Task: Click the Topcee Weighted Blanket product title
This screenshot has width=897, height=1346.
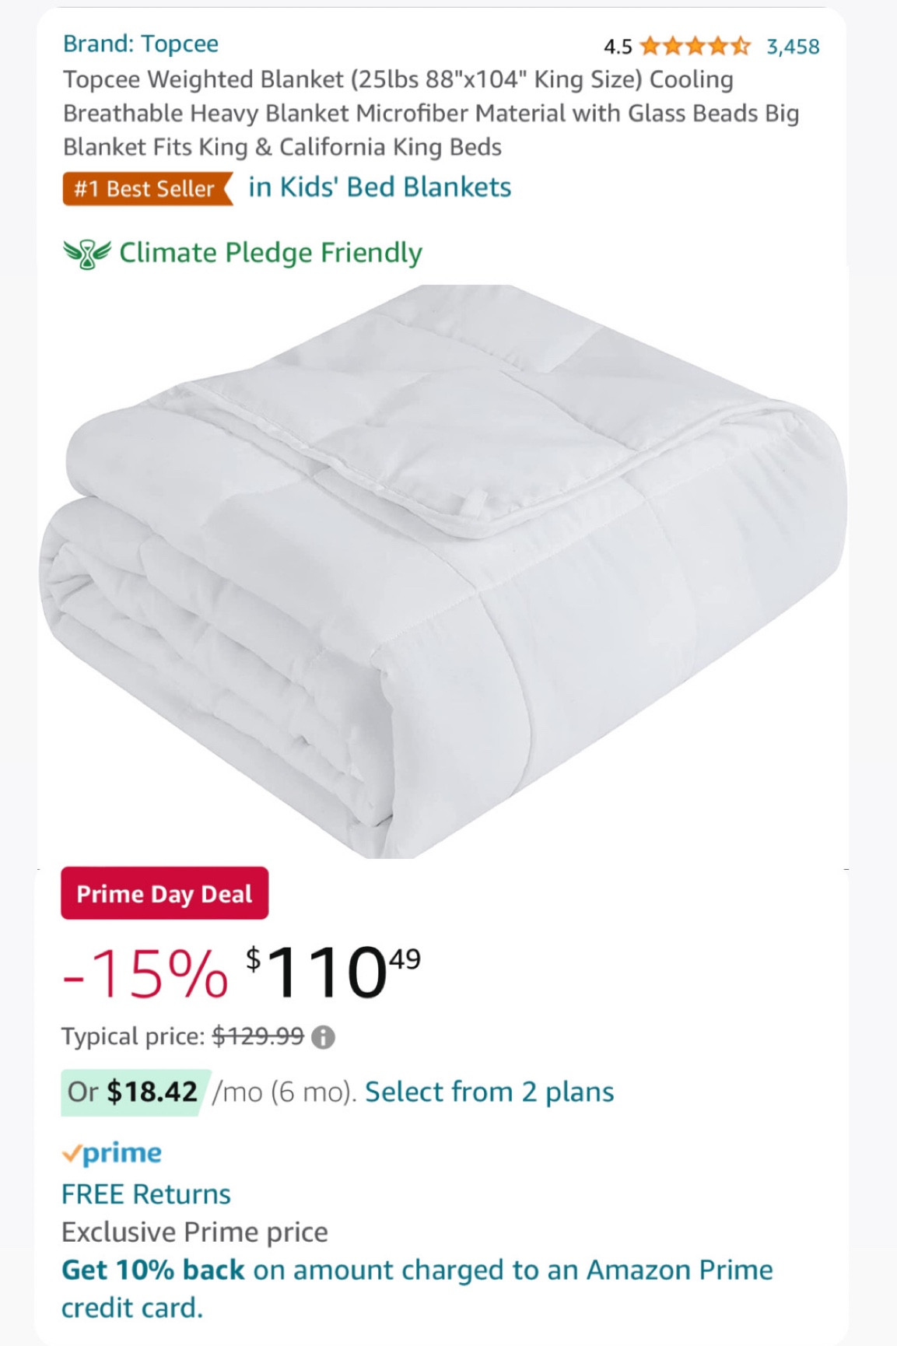Action: tap(430, 114)
